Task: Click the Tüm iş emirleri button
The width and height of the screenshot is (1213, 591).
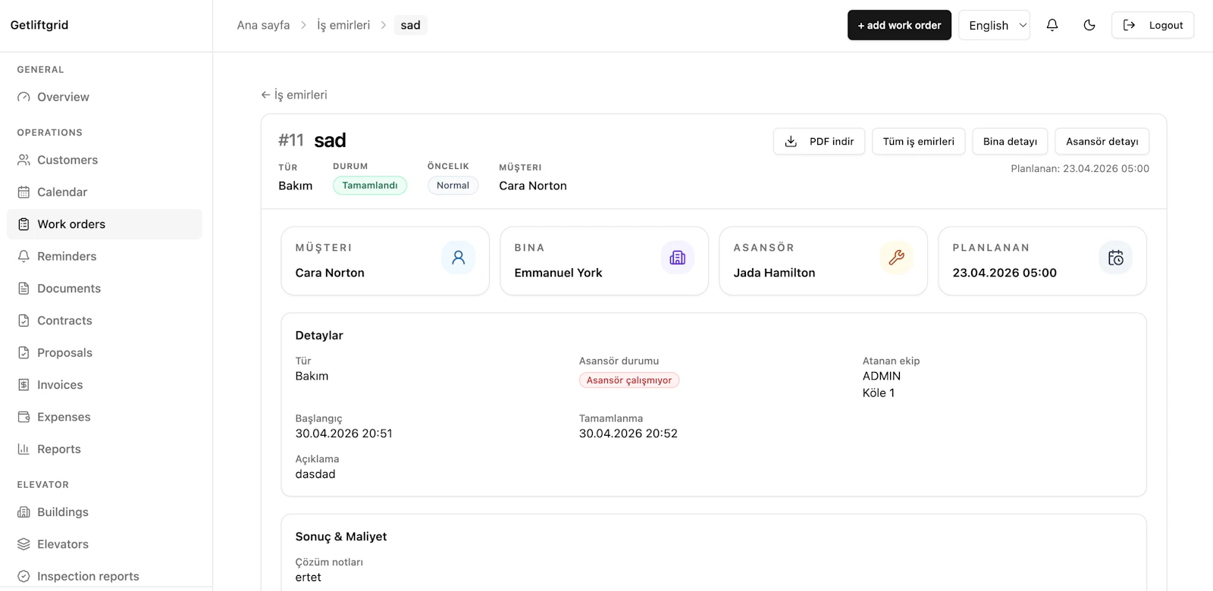Action: (919, 142)
